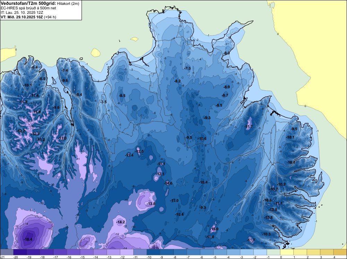Click the -10.7 temperature value
The image size is (347, 259).
click(273, 189)
